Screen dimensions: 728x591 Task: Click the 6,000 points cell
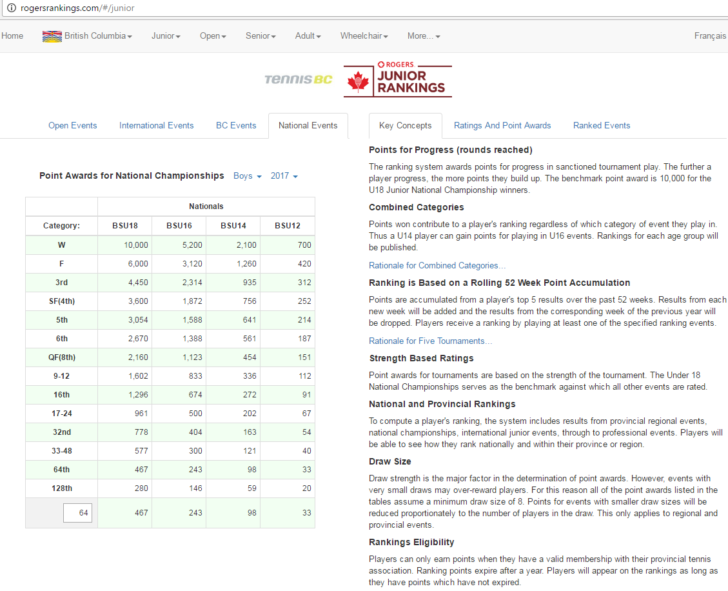[125, 264]
